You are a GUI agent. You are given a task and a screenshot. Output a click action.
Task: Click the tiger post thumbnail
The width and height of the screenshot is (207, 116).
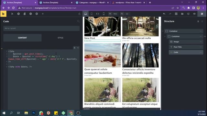103,26
